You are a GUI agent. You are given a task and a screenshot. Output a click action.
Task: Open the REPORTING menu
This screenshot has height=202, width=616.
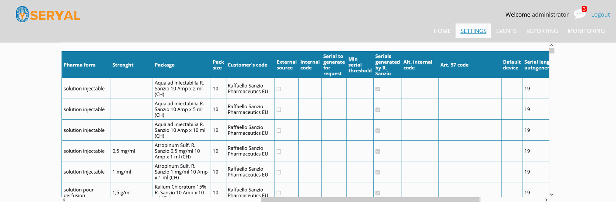pyautogui.click(x=542, y=31)
